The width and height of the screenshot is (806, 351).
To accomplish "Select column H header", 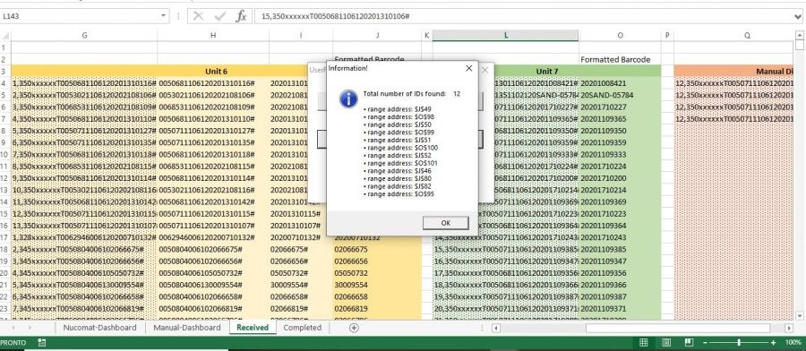I will pos(213,35).
